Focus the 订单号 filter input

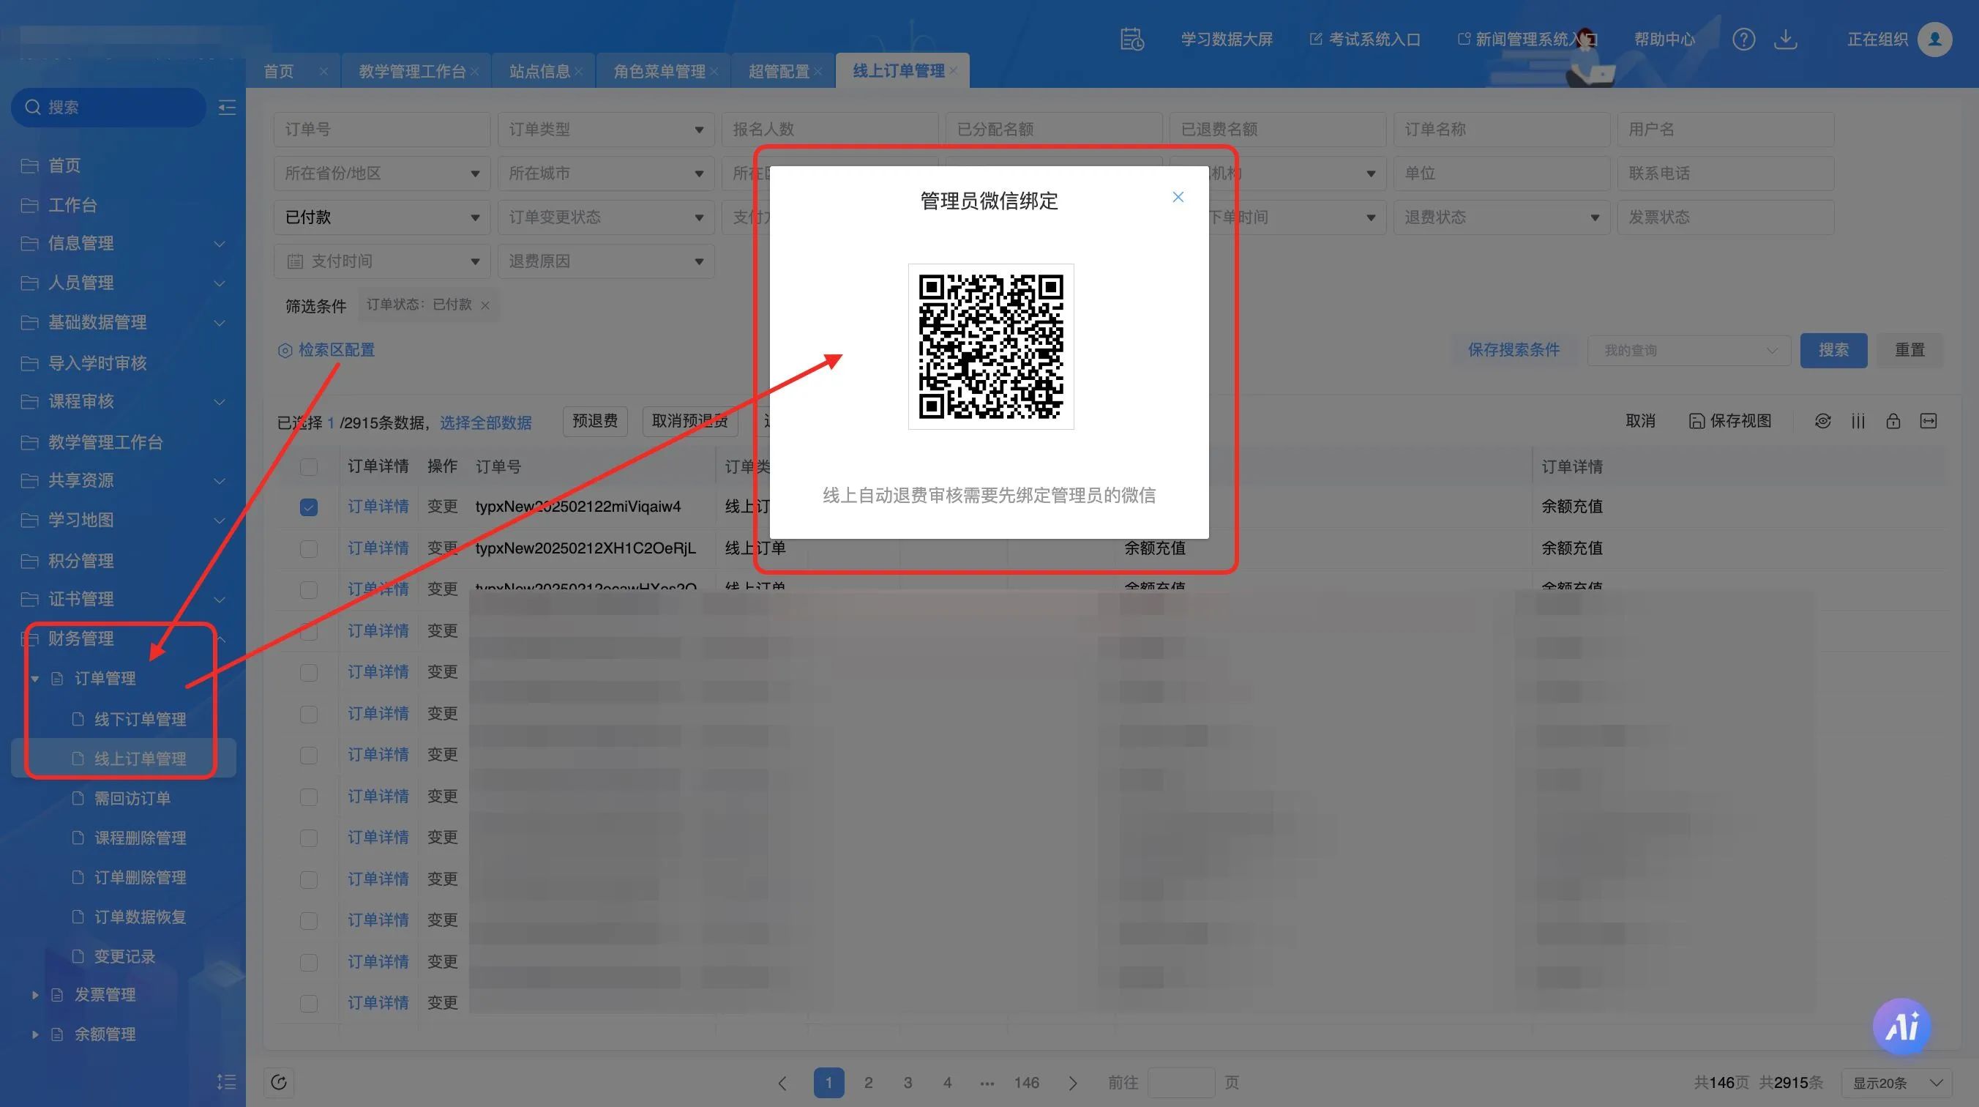[382, 129]
